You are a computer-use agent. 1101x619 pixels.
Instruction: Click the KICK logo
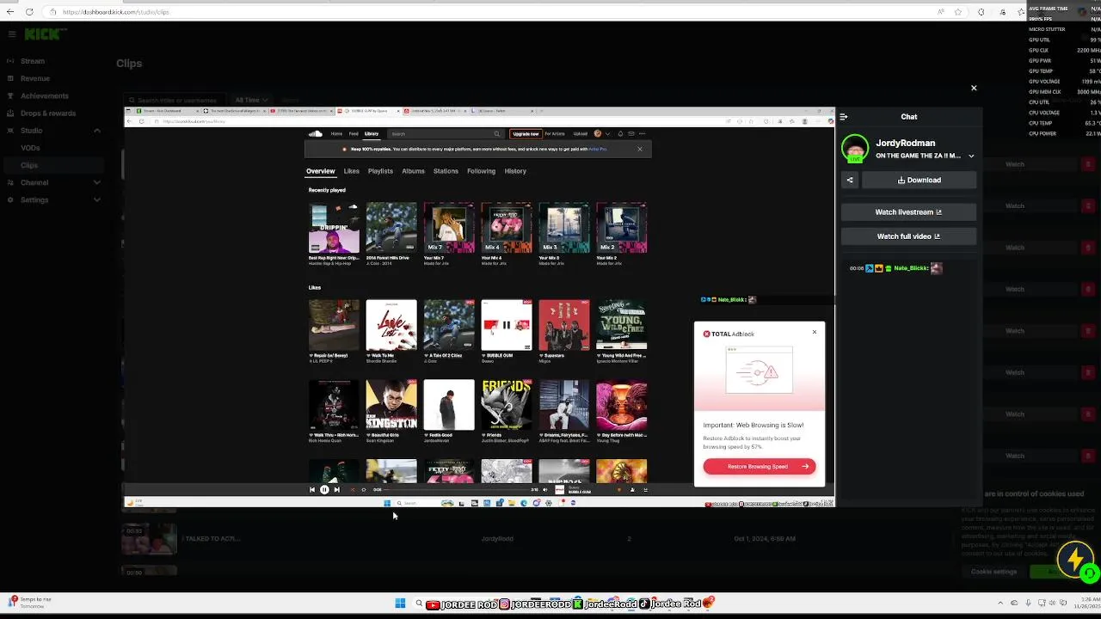point(43,34)
